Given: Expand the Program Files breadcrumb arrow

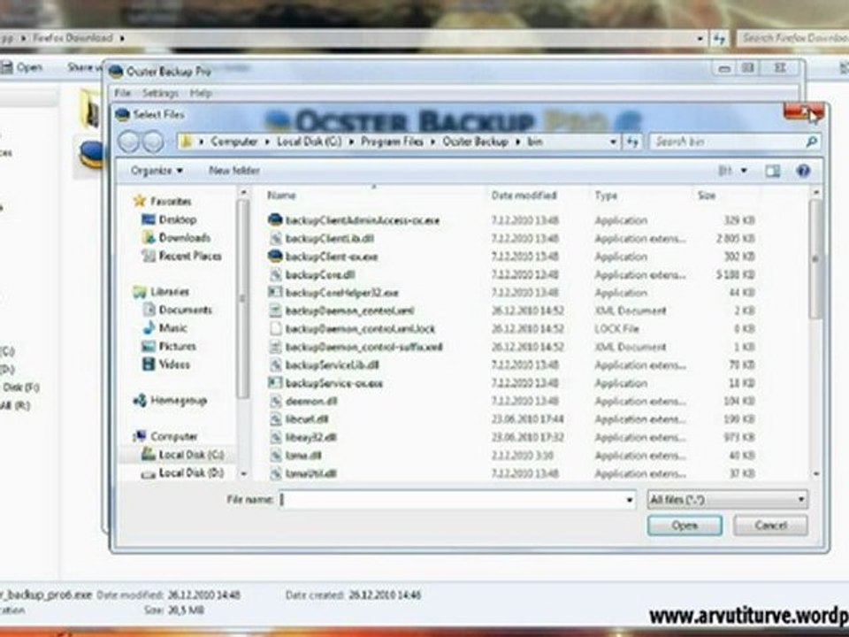Looking at the screenshot, I should [x=433, y=142].
